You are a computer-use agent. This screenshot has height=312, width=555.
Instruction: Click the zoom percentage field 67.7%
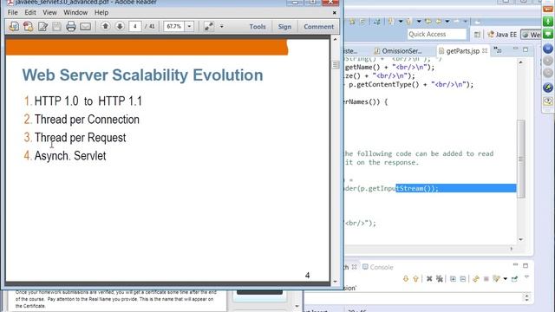(x=173, y=26)
